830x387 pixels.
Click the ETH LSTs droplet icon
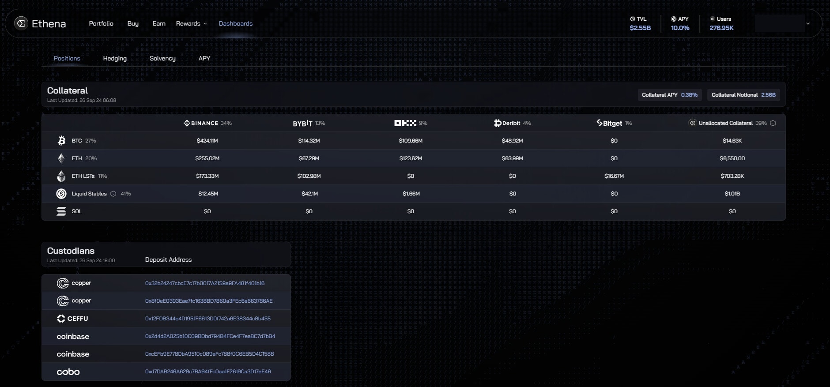[x=61, y=176]
